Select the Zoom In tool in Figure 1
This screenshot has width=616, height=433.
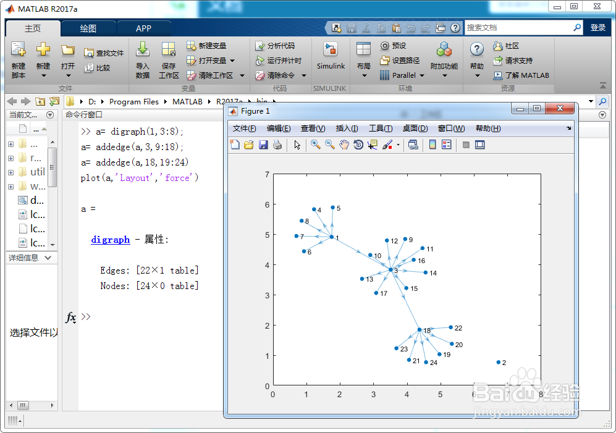coord(315,145)
